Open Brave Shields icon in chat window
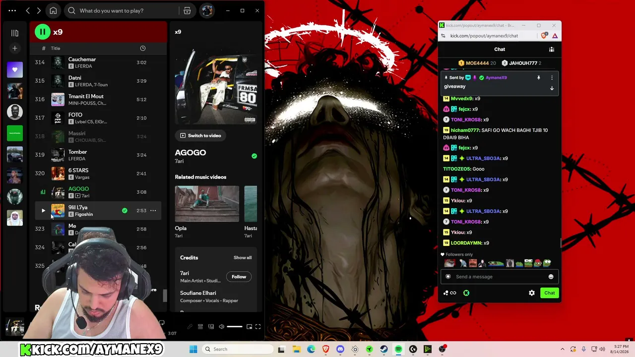 click(544, 36)
